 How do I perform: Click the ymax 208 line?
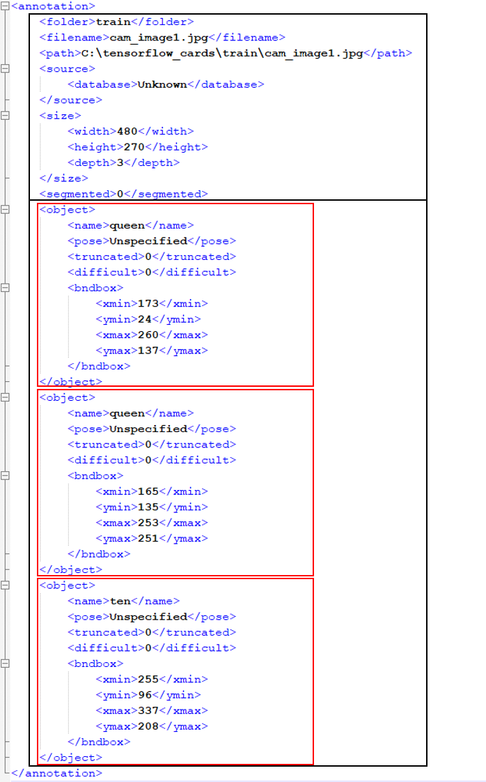coord(152,727)
